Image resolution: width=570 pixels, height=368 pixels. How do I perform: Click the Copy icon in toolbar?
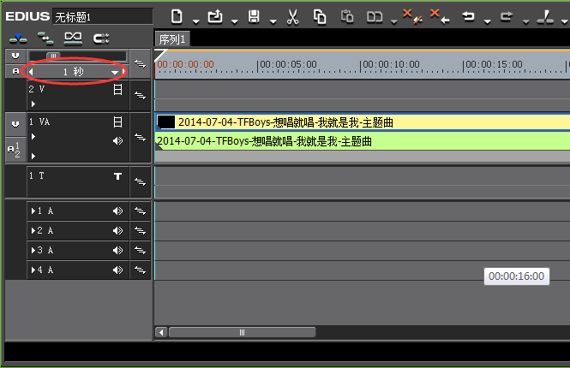[x=320, y=15]
